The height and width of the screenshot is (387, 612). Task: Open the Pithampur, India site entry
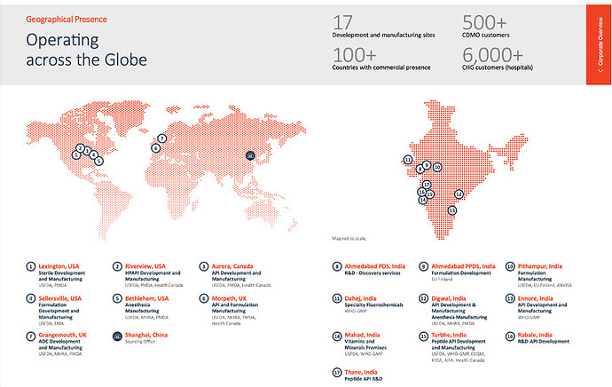[x=540, y=266]
